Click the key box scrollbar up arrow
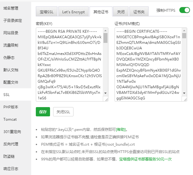The width and height of the screenshot is (193, 175). click(x=106, y=31)
